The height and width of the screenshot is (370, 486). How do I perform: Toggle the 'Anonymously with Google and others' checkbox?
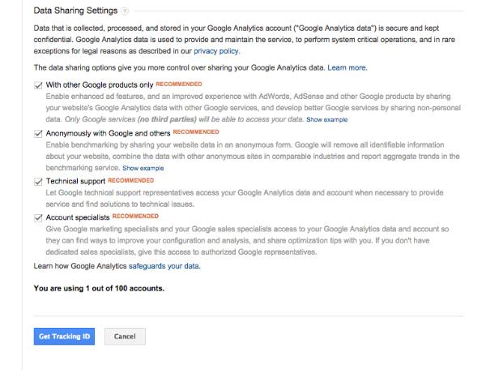coord(38,134)
